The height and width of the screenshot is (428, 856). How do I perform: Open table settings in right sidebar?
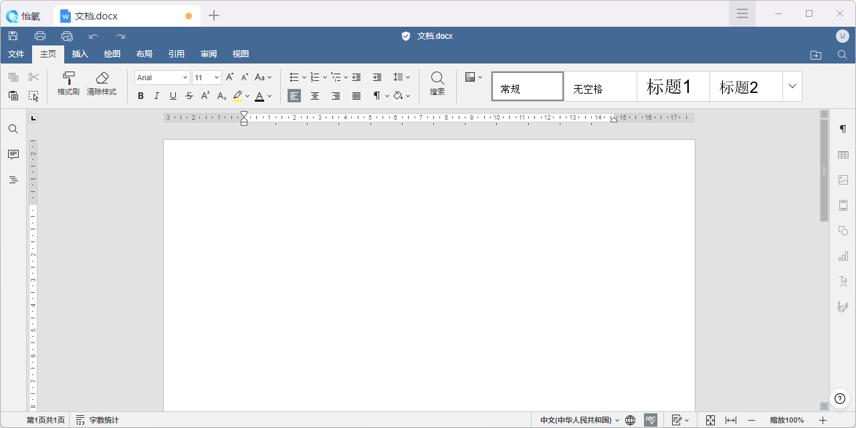point(843,154)
